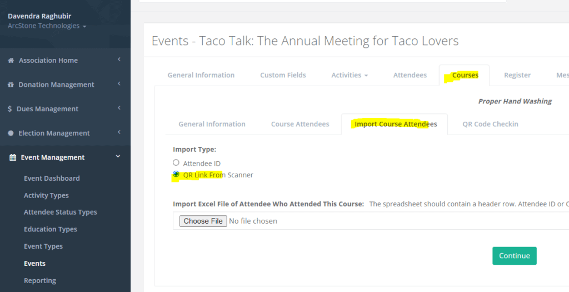Collapse the Event Management chevron
The height and width of the screenshot is (292, 569).
[118, 157]
